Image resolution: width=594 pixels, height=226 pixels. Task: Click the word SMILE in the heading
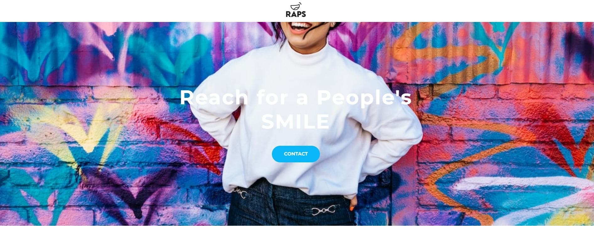click(x=296, y=121)
